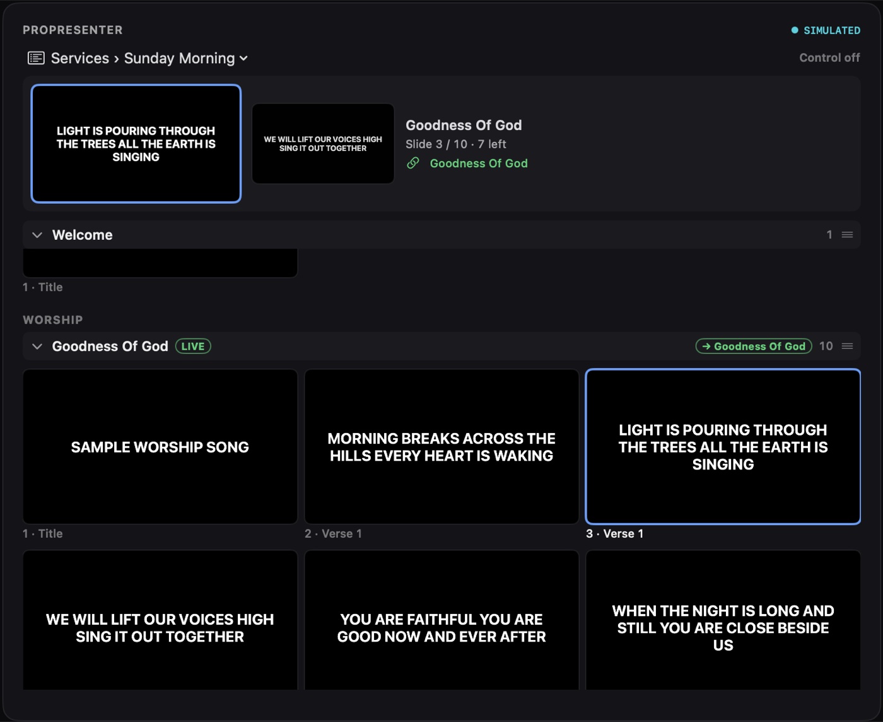The image size is (883, 722).
Task: Click the 3 · Verse 1 slide label
Action: 615,534
